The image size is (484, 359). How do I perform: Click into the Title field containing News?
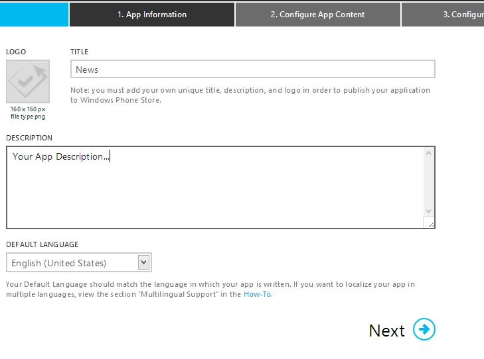[253, 70]
